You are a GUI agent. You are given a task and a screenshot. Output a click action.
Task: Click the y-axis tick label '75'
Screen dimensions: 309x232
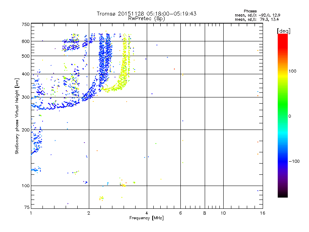click(27, 207)
